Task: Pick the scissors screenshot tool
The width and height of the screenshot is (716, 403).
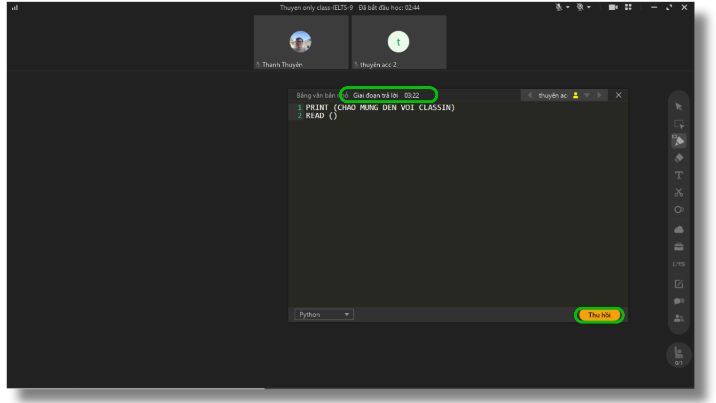Action: (679, 193)
